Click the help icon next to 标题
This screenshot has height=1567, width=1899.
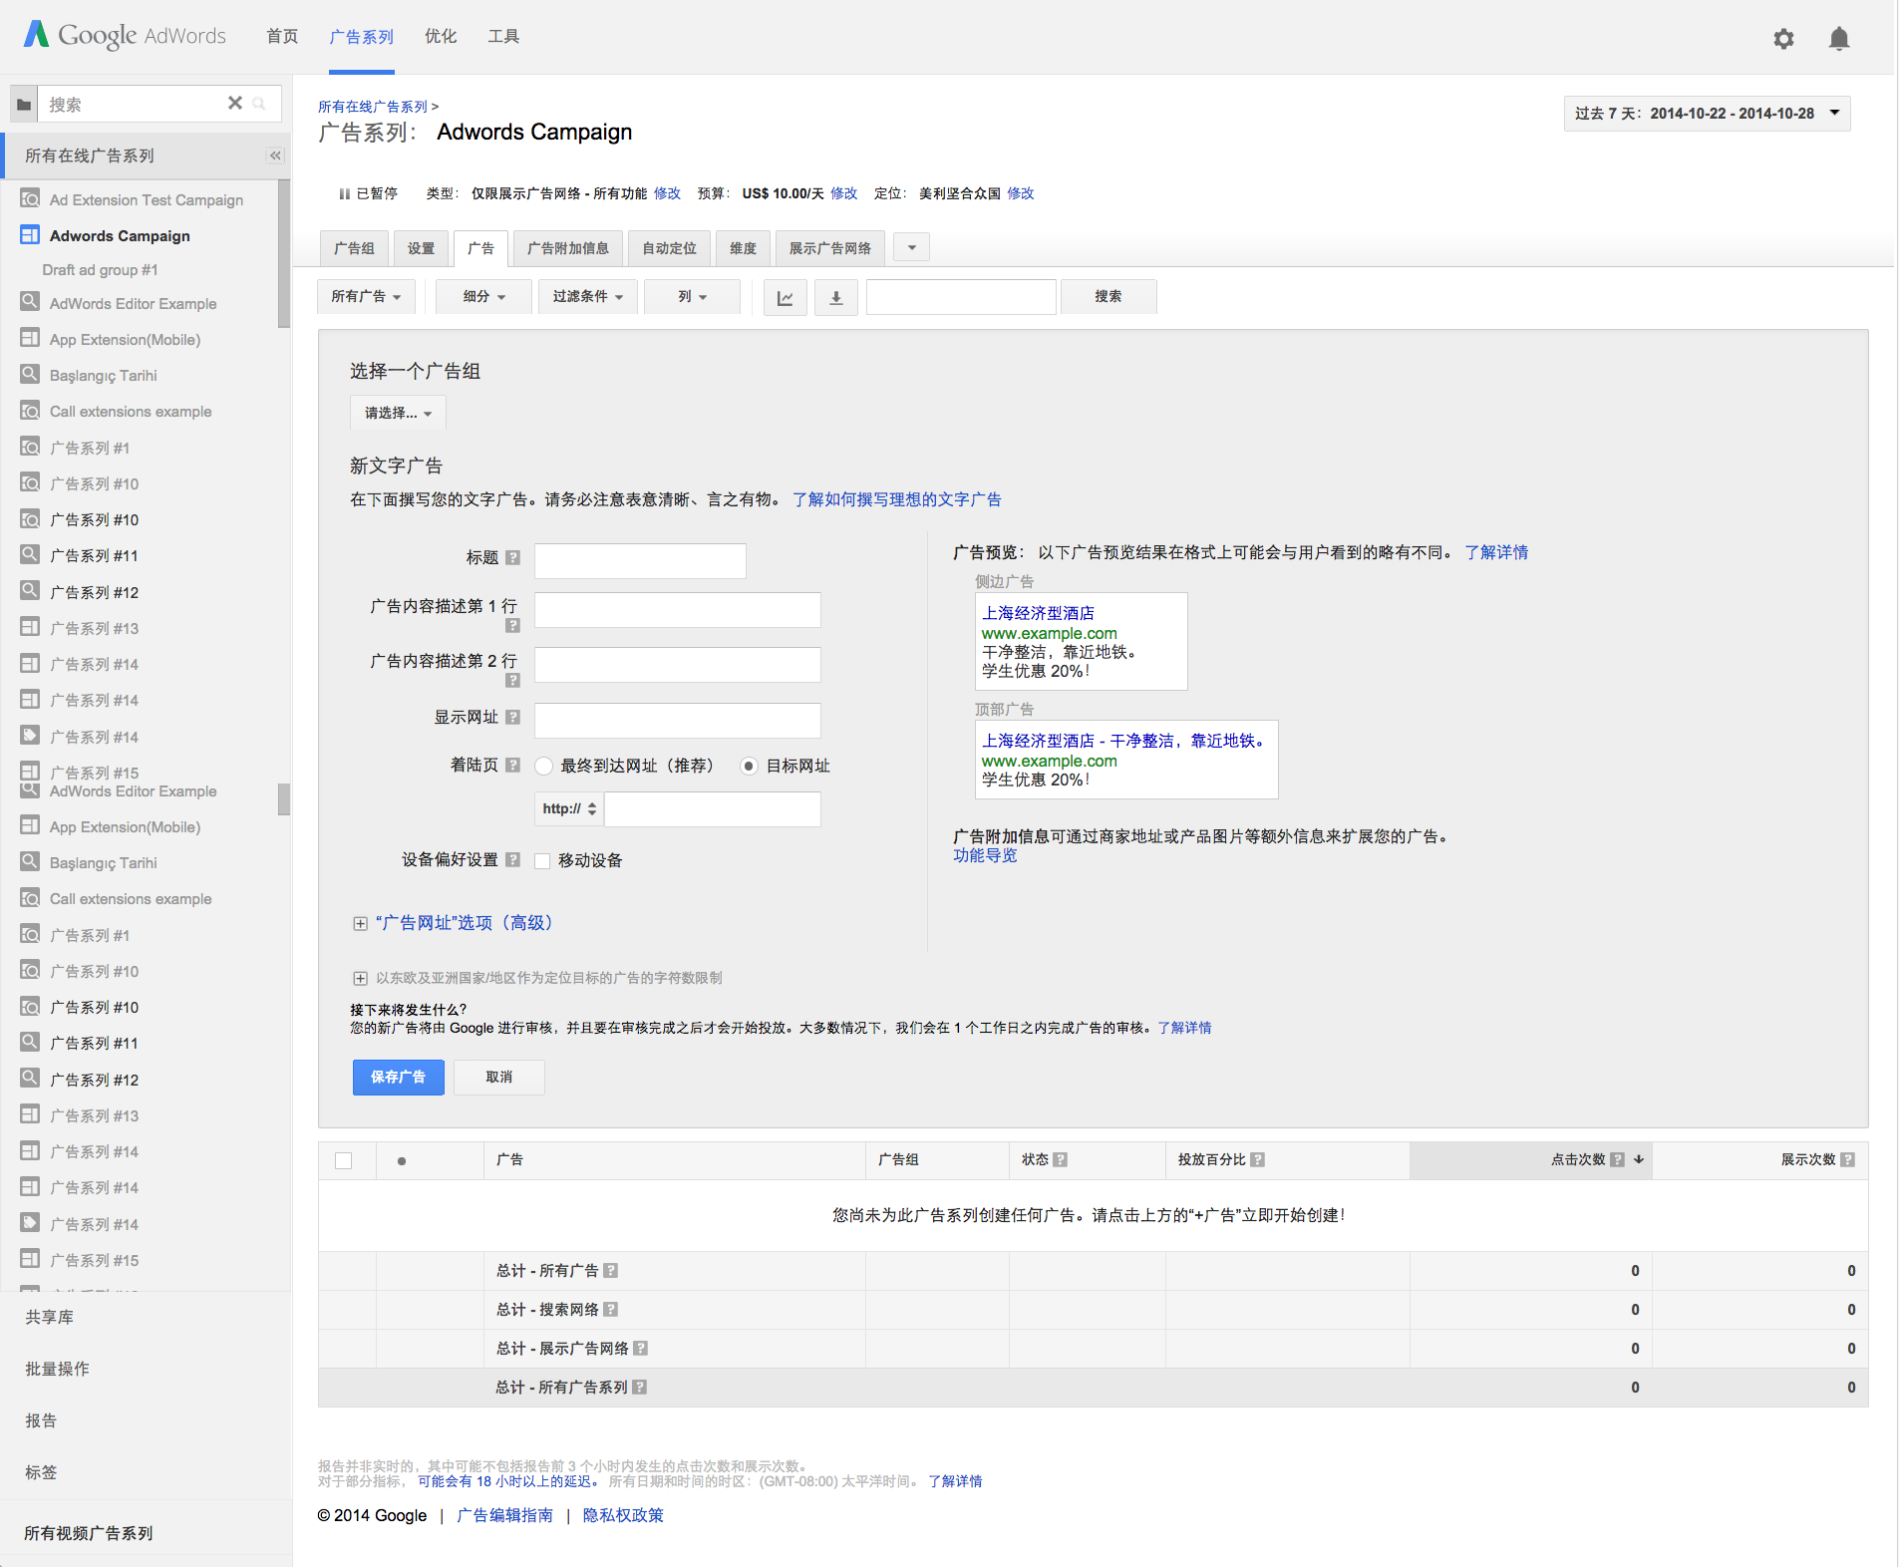pos(512,558)
